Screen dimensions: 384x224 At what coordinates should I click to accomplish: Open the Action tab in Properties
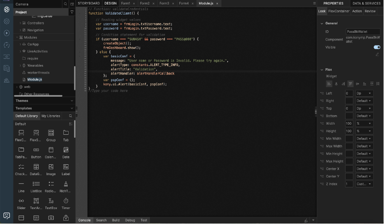click(357, 11)
